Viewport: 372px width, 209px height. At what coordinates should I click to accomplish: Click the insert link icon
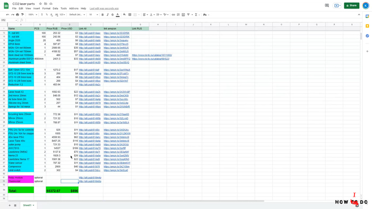[x=173, y=15]
